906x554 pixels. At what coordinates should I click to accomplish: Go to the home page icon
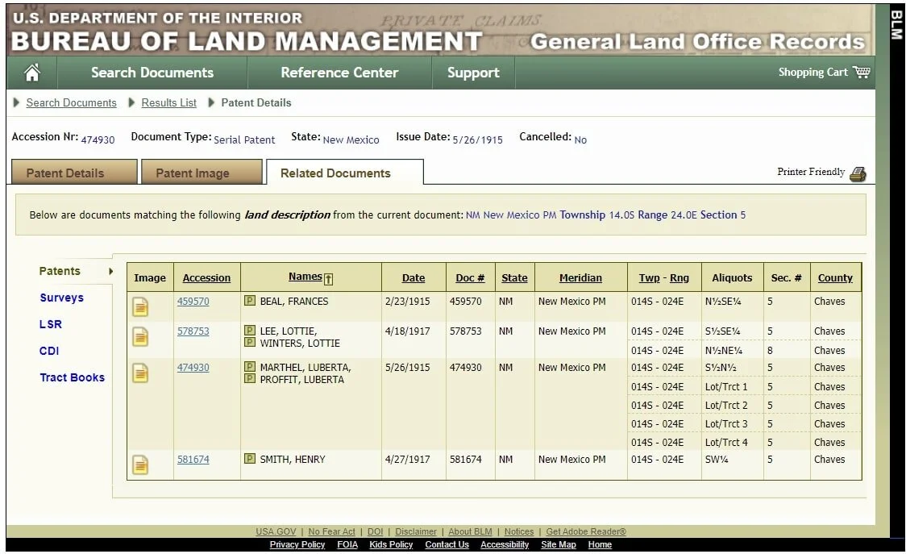point(32,73)
